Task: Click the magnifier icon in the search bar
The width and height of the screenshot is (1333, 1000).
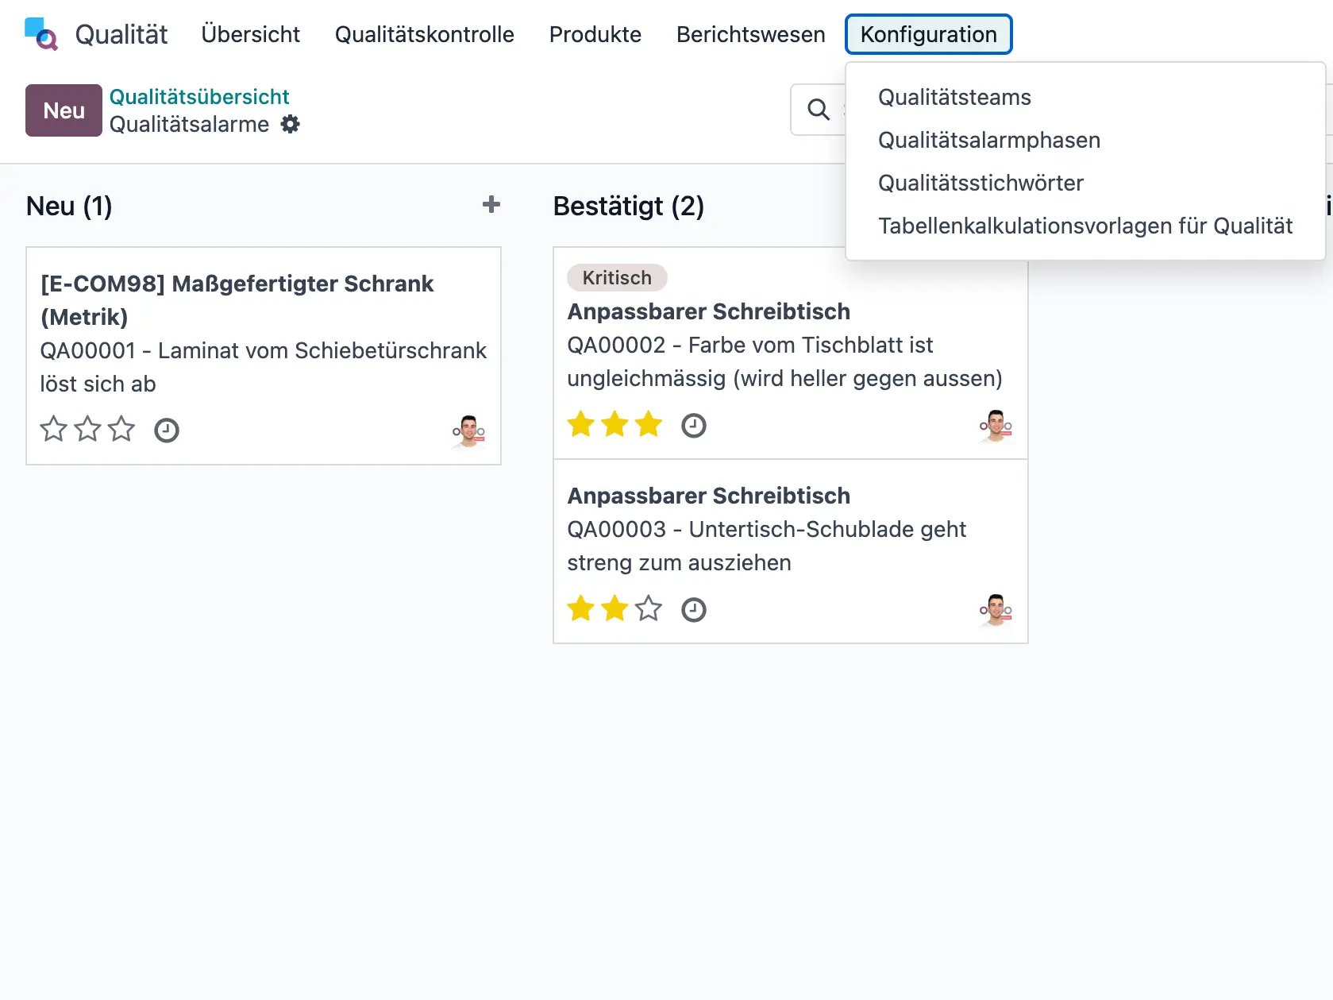Action: (817, 109)
